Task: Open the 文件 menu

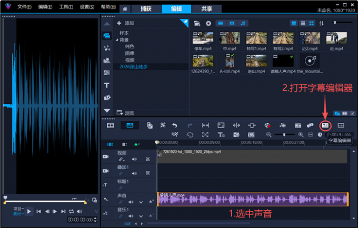Action: pos(24,7)
